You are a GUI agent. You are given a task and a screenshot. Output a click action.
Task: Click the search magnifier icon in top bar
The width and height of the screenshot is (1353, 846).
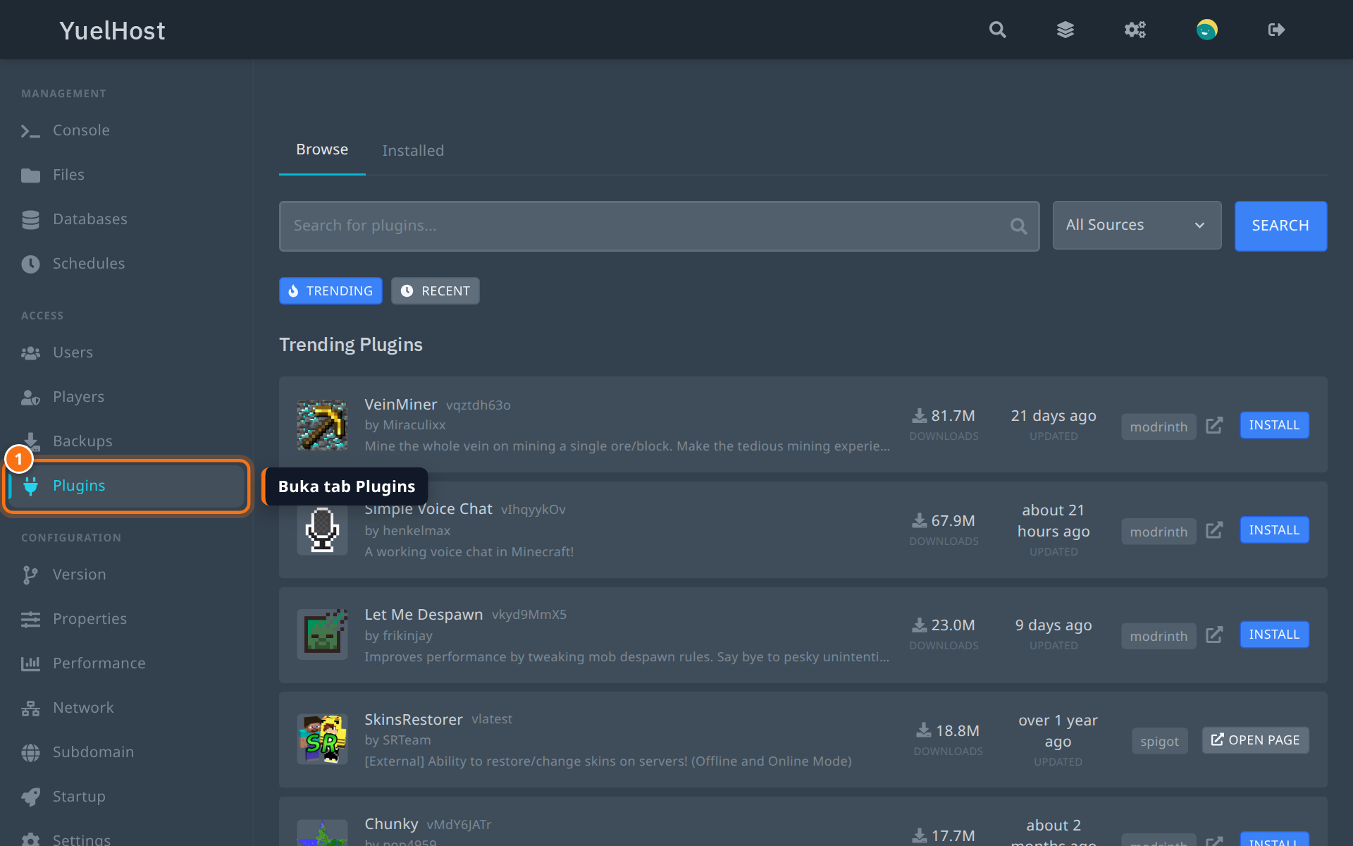coord(997,30)
